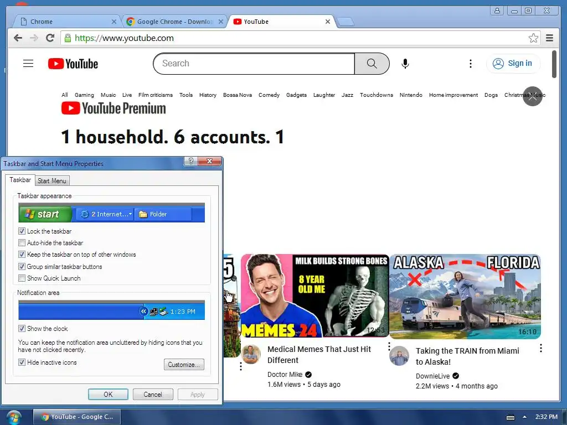Click the site security padlock icon

click(68, 38)
